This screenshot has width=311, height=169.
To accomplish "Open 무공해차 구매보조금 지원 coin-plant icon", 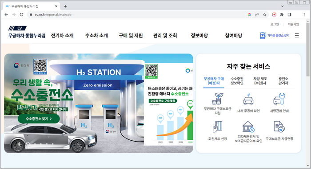I will pos(218,99).
